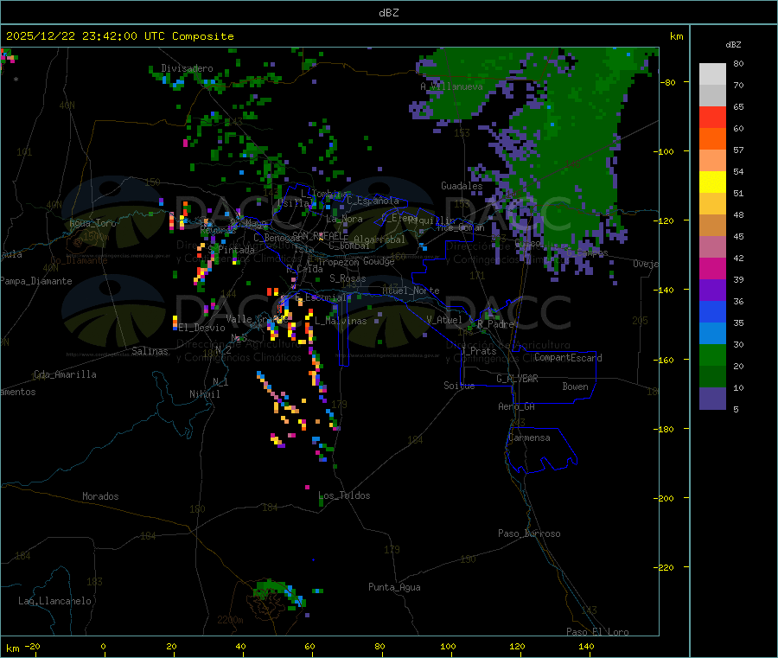Click the 'Carmensa' place label
The height and width of the screenshot is (658, 778).
click(529, 438)
